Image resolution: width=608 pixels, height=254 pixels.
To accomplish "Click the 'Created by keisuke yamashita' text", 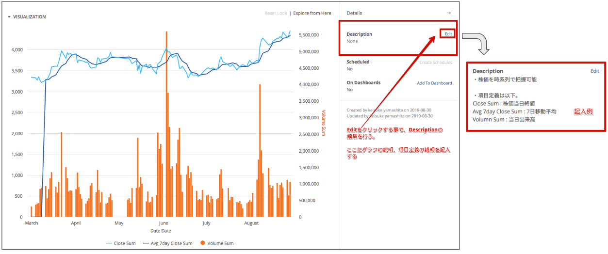I will click(x=389, y=111).
